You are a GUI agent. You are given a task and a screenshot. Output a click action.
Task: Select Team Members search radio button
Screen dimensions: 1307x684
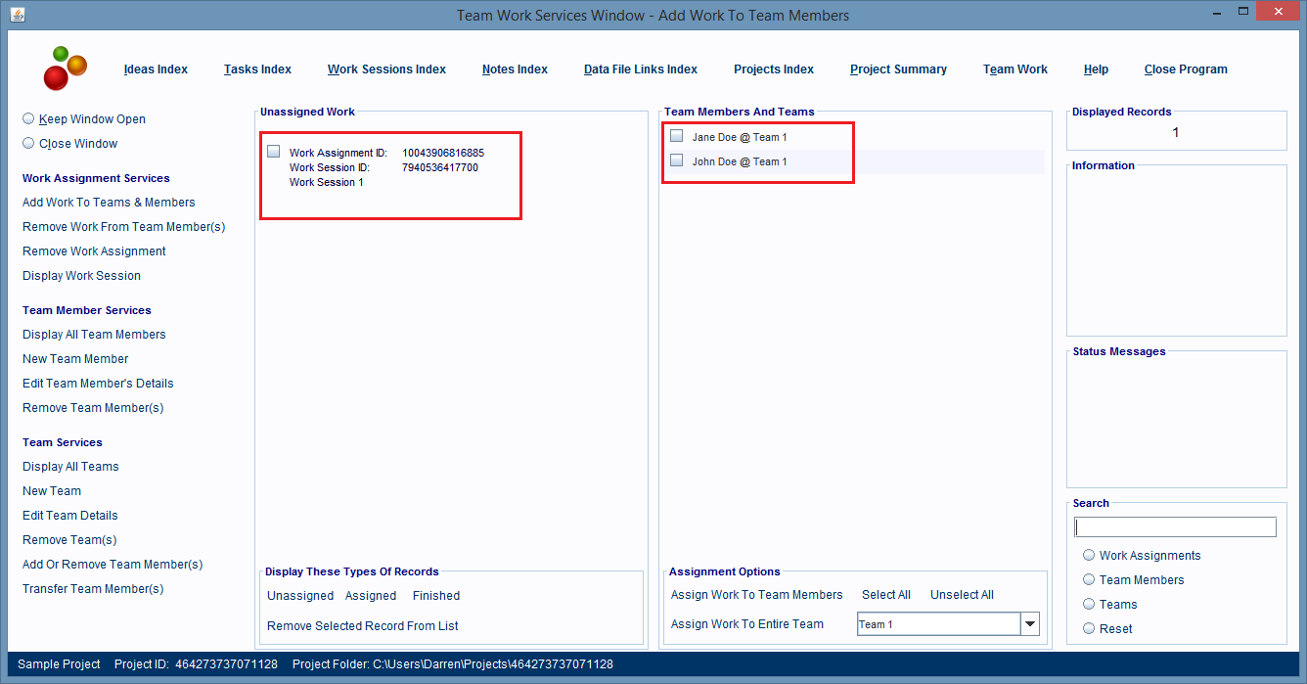point(1089,579)
